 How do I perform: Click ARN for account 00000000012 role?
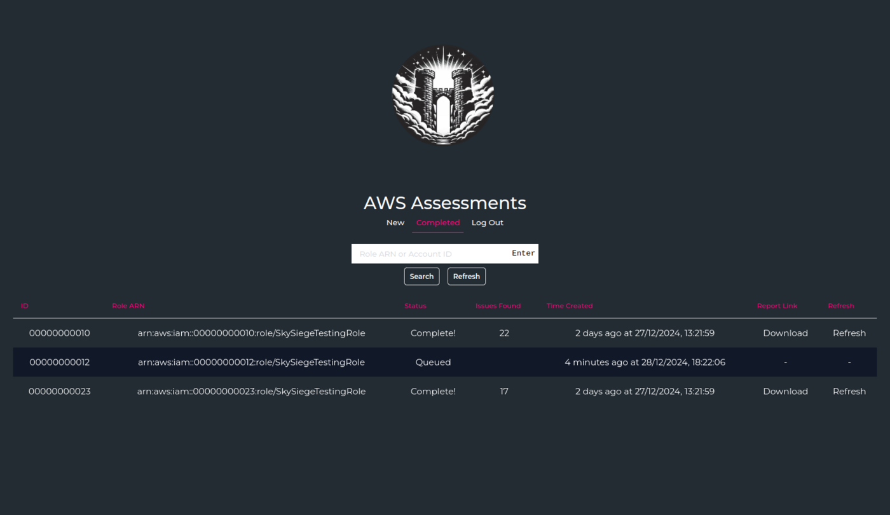click(251, 362)
